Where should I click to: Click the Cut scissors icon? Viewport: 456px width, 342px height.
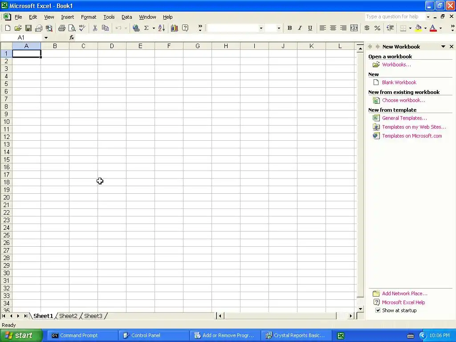click(95, 28)
